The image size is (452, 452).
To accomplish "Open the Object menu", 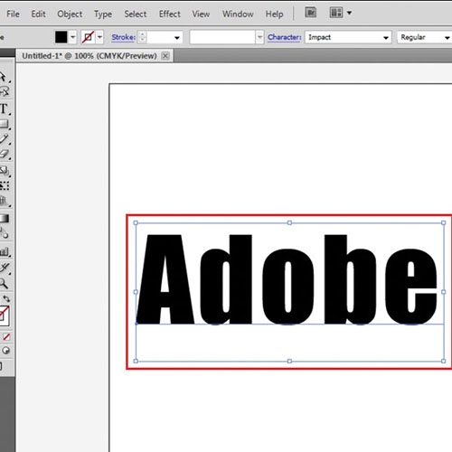I will point(70,14).
